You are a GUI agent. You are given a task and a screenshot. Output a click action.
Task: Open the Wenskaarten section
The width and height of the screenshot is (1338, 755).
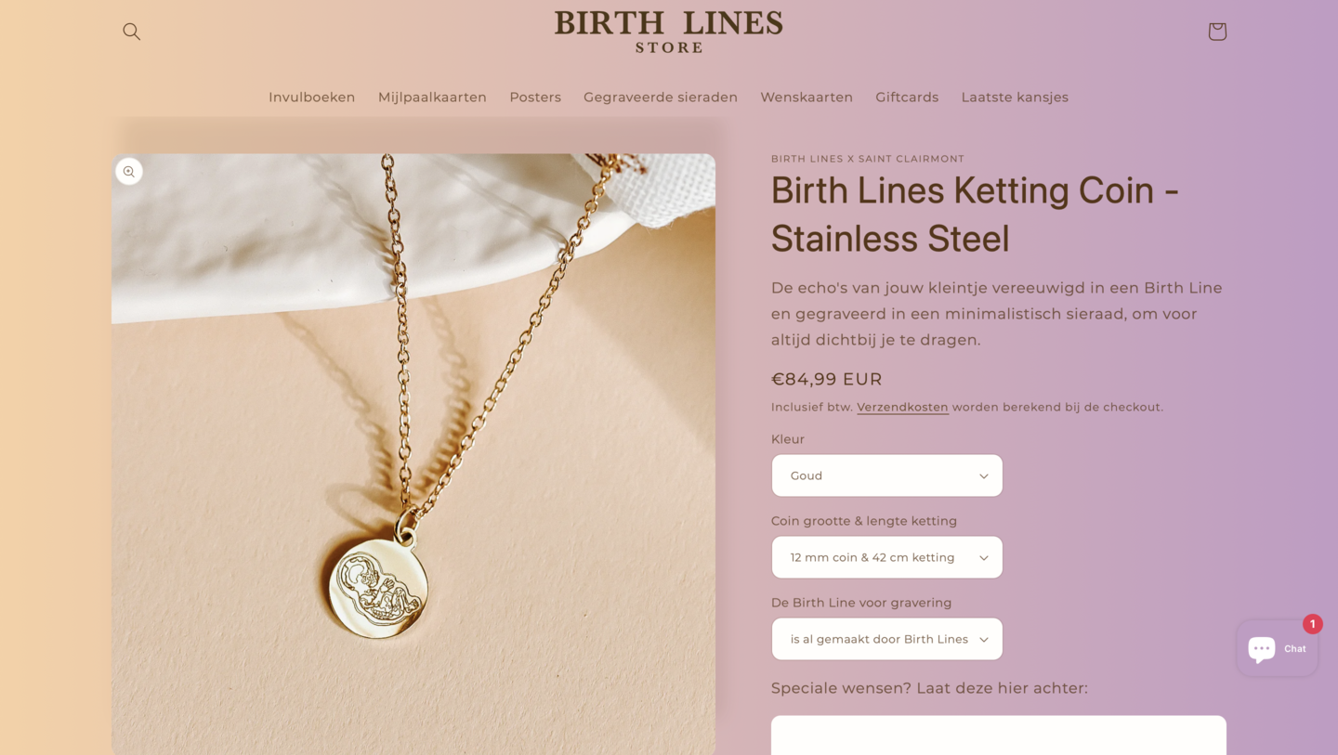(x=807, y=97)
